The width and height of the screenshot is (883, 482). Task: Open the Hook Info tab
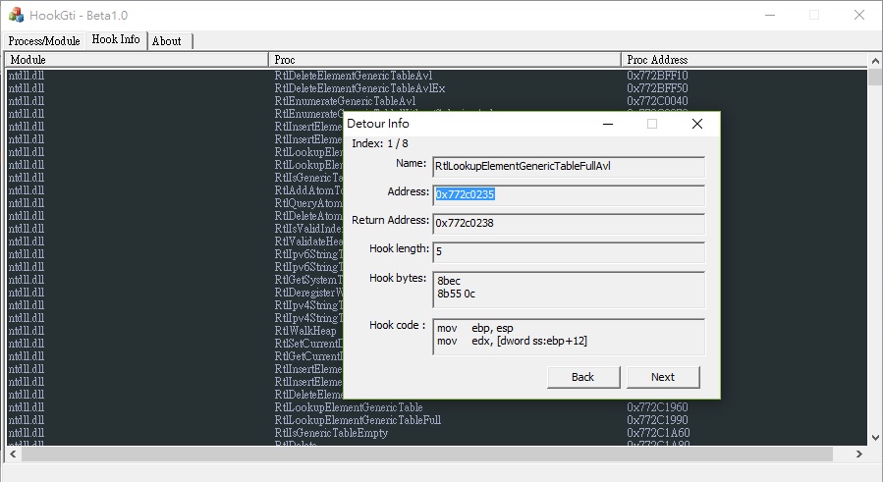116,40
